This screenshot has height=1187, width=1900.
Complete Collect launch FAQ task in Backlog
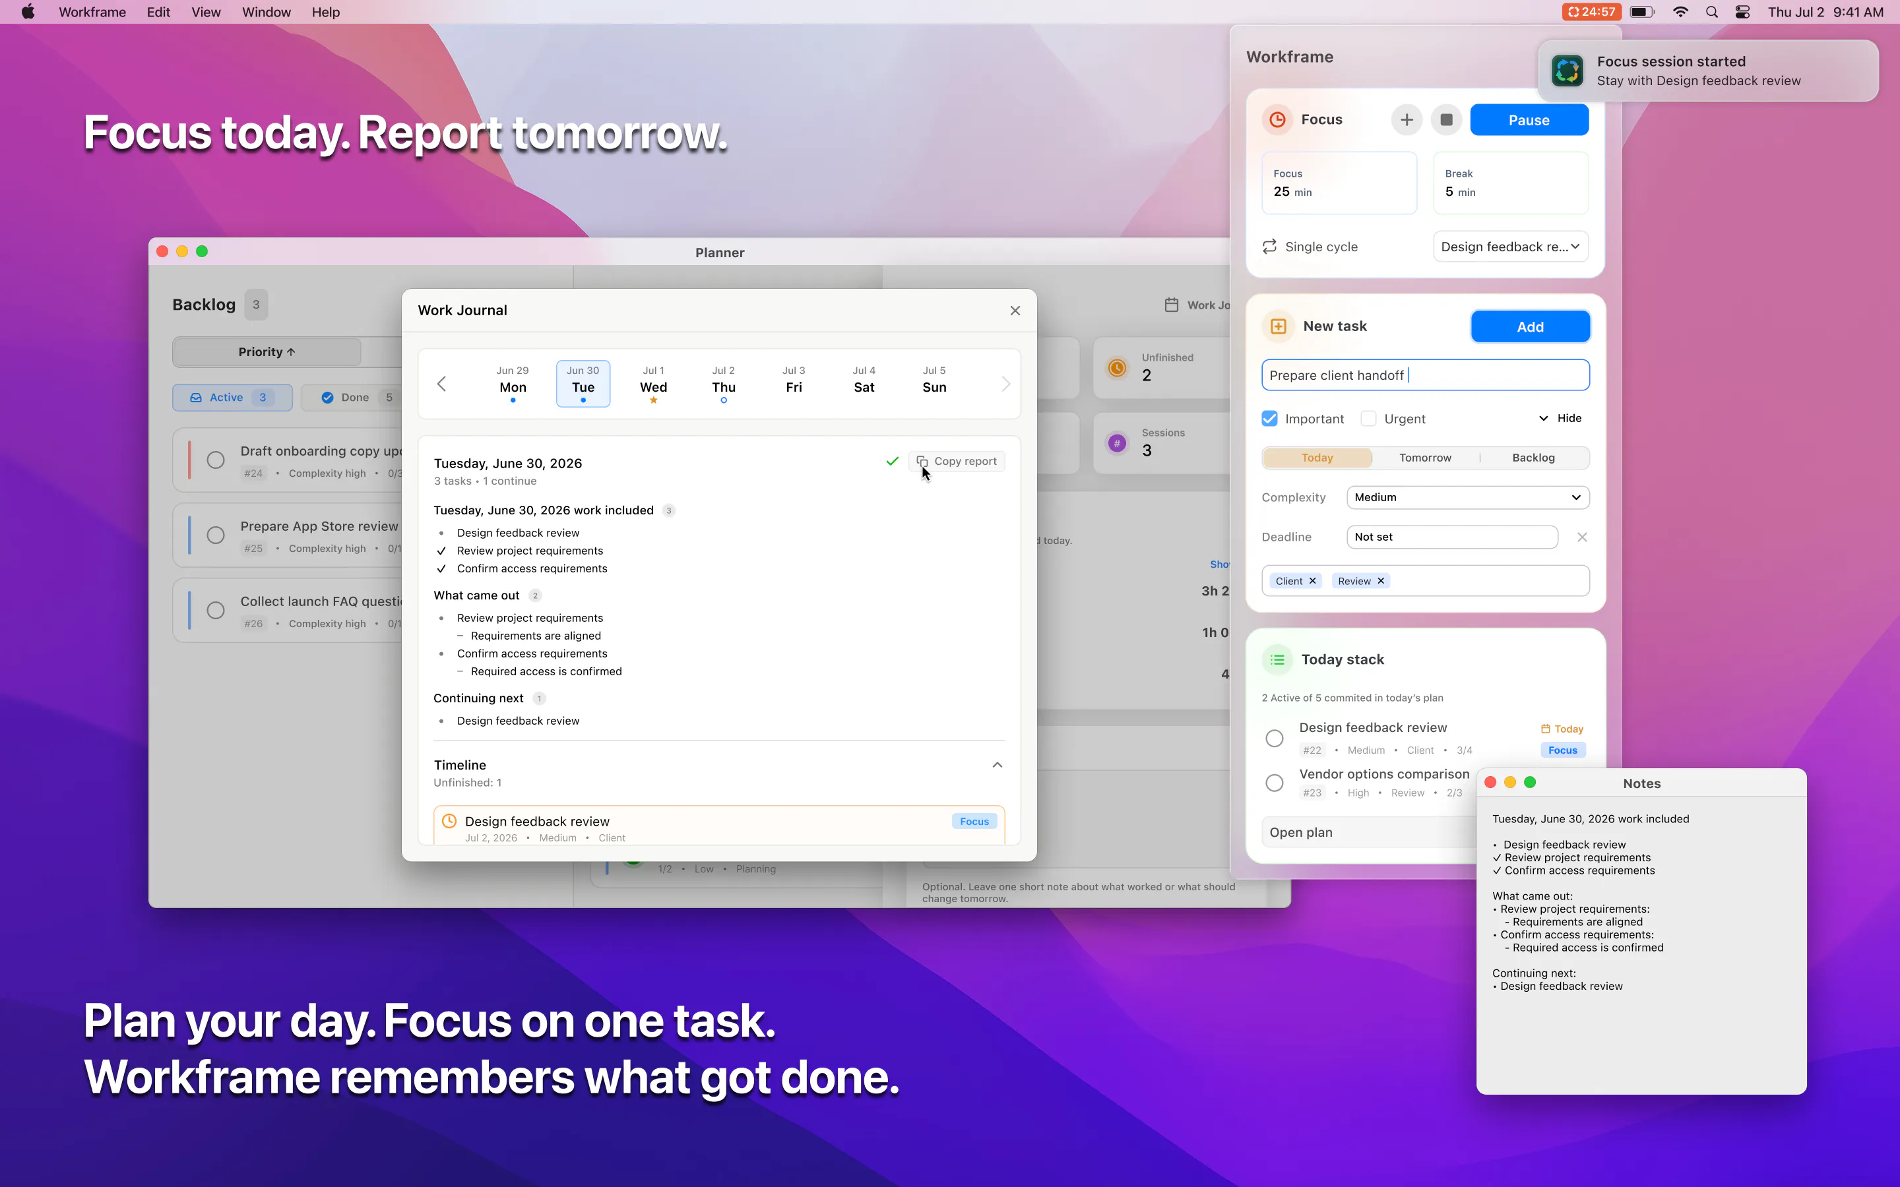pos(215,611)
